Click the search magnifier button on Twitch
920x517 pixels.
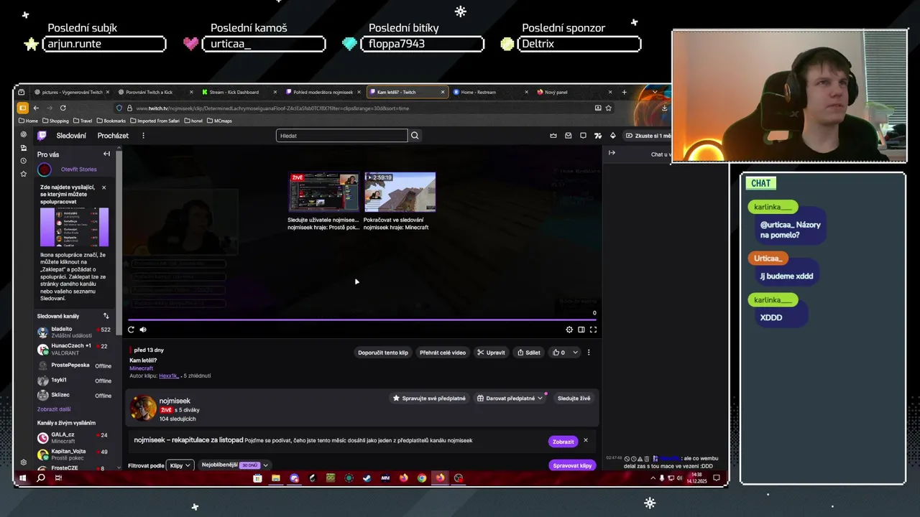click(415, 135)
